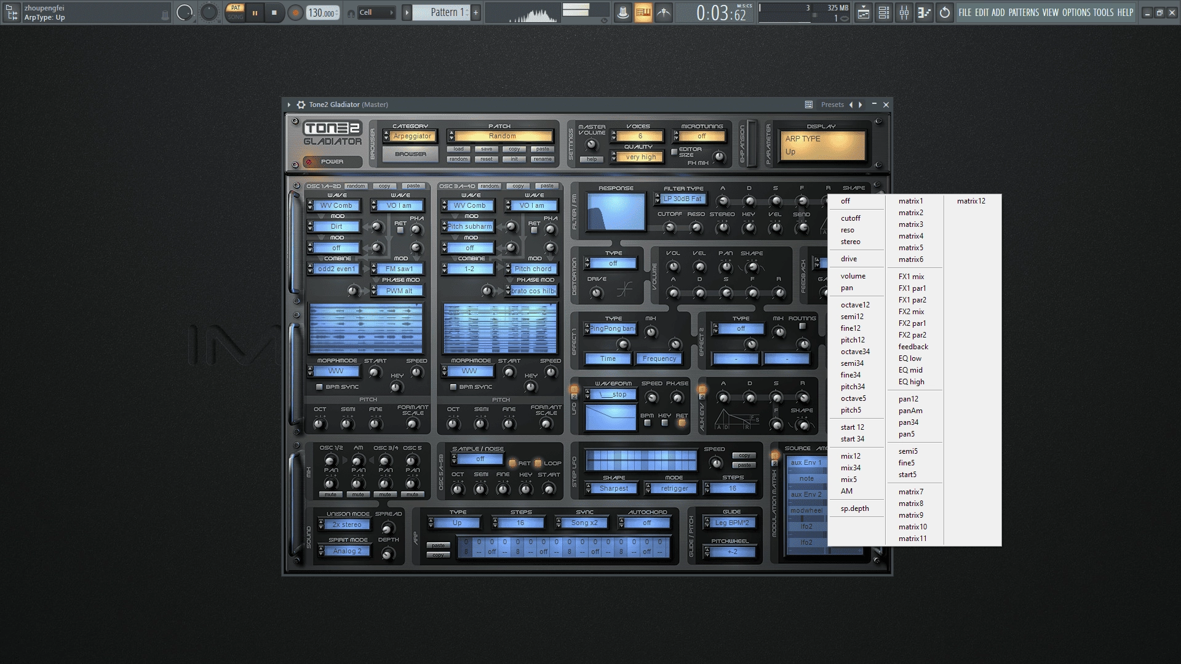Open the Category Arpeggiator dropdown
Screen dimensions: 1181x664
(x=410, y=136)
